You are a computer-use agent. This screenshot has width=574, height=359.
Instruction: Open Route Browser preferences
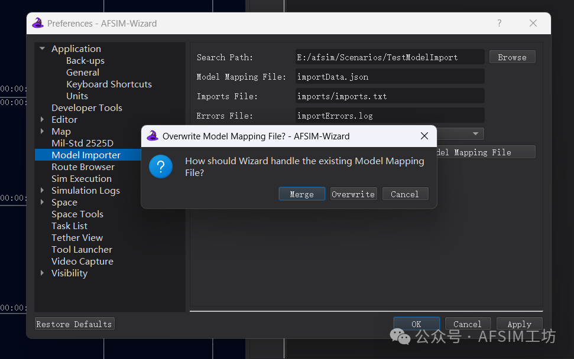83,167
